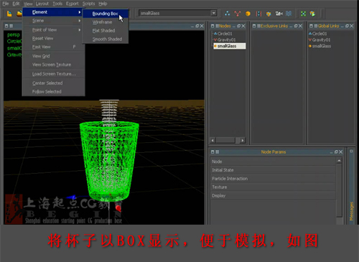This screenshot has width=359, height=262.
Task: Click Center Selected in View menu
Action: pos(54,83)
